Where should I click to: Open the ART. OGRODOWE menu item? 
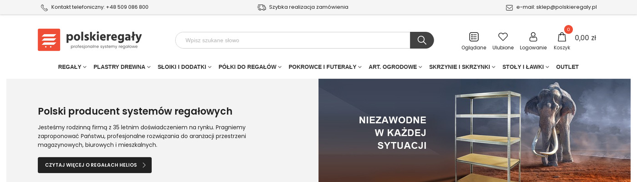395,67
